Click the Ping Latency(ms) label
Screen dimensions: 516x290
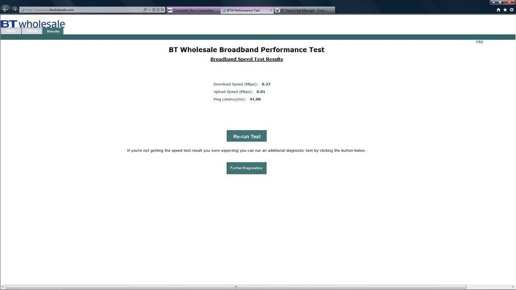[229, 99]
